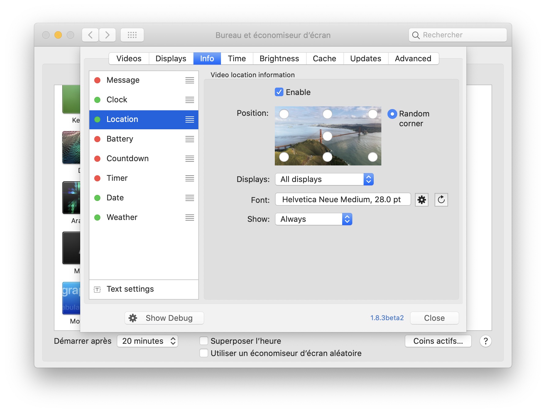Open the Démarrer après 20 minutes dropdown
Viewport: 546px width, 413px height.
pyautogui.click(x=148, y=341)
